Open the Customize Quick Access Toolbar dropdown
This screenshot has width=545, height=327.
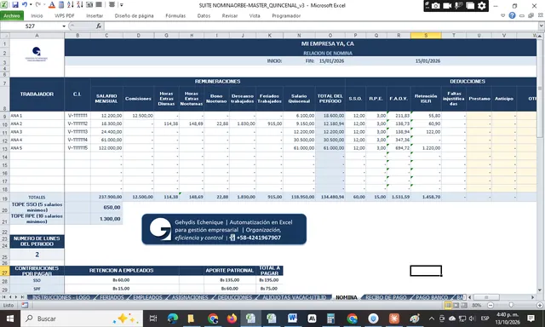pos(122,5)
